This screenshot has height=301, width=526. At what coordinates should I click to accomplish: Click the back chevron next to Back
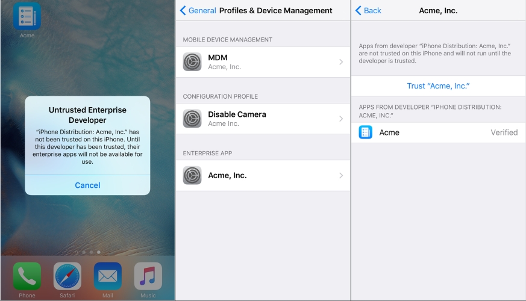[358, 10]
